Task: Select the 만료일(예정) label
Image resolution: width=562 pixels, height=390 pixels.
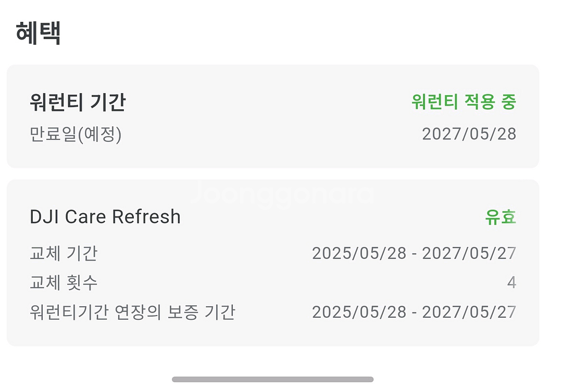Action: pos(76,134)
